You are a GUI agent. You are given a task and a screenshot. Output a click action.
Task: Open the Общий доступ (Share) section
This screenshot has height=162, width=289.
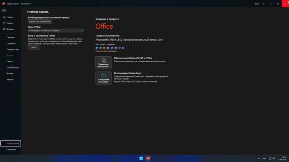coord(13,67)
